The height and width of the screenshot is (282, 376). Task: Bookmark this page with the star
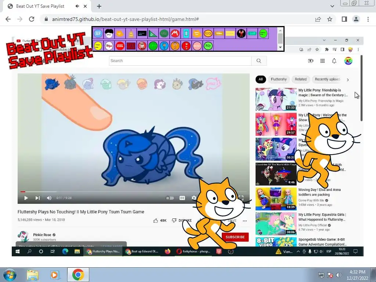pos(330,19)
